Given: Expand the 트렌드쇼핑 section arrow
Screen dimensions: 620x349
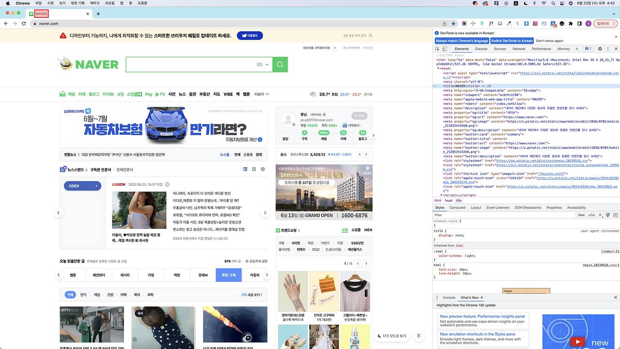Looking at the screenshot, I should 299,230.
